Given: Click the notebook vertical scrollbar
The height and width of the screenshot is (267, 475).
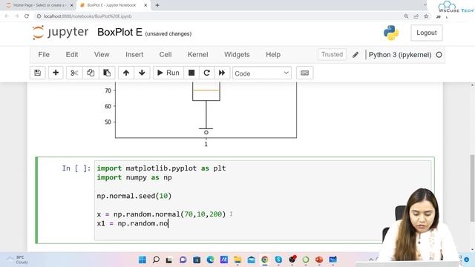Looking at the screenshot, I should [x=472, y=188].
